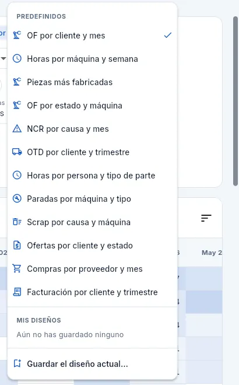Click the robot arm icon beside OF por cliente y mes
This screenshot has width=239, height=385.
click(17, 36)
